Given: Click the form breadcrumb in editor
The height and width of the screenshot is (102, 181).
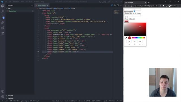Looking at the screenshot, I should (64, 8).
